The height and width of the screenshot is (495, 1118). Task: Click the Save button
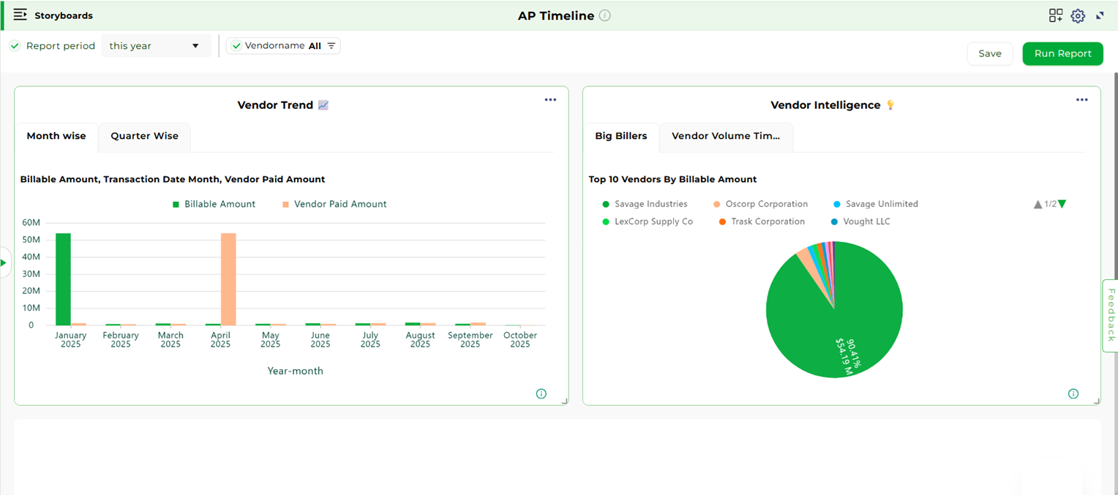[x=989, y=53]
